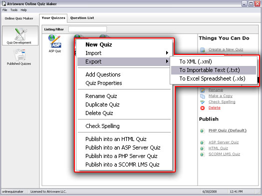
Task: Open the File menu
Action: point(4,10)
